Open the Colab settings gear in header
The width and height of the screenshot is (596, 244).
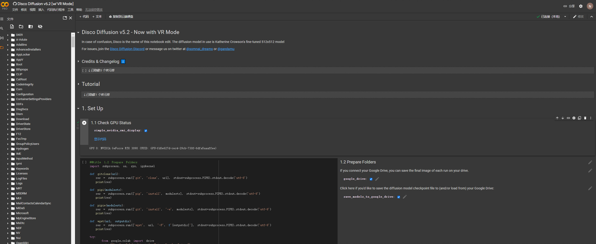click(580, 6)
